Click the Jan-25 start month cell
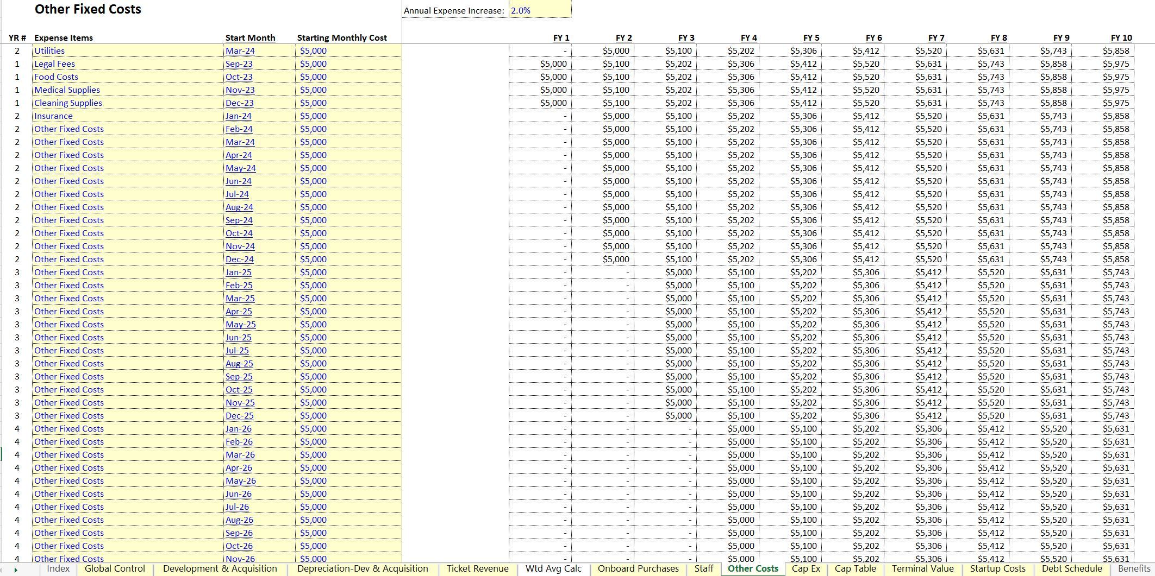The image size is (1155, 576). [x=259, y=272]
